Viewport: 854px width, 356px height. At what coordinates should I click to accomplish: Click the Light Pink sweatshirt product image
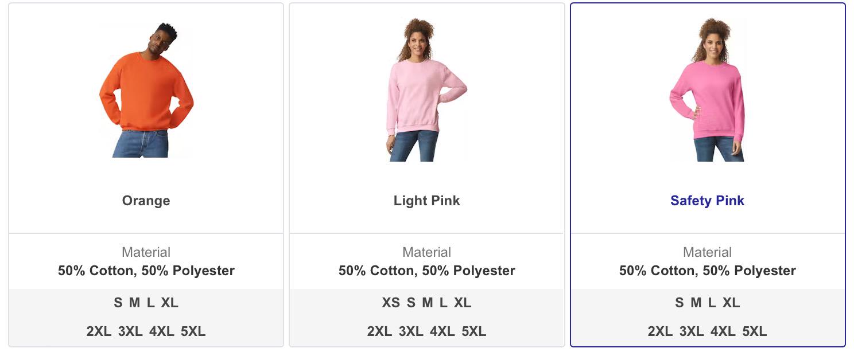tap(426, 90)
